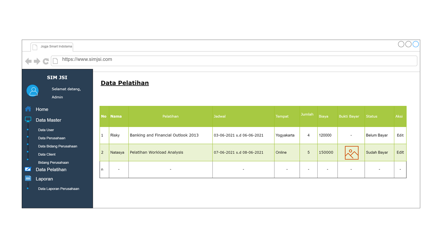
Task: Click the Data Master monitor icon
Action: point(28,120)
